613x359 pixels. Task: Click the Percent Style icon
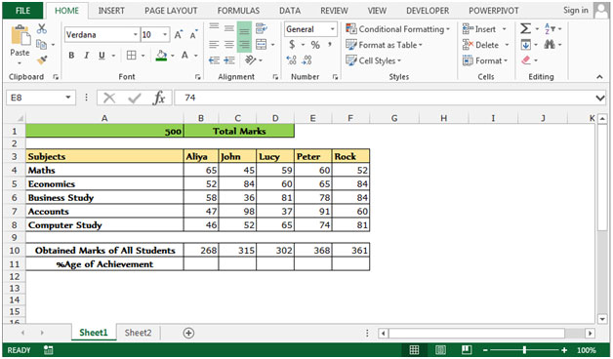tap(315, 45)
